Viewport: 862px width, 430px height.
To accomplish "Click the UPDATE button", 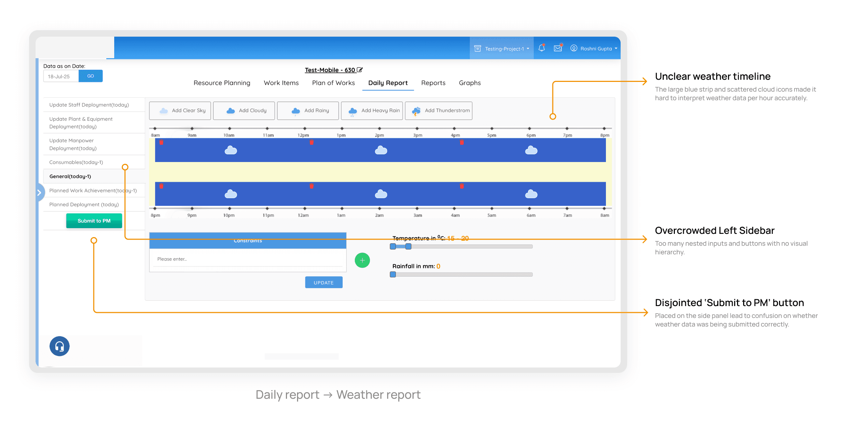I will pos(324,283).
